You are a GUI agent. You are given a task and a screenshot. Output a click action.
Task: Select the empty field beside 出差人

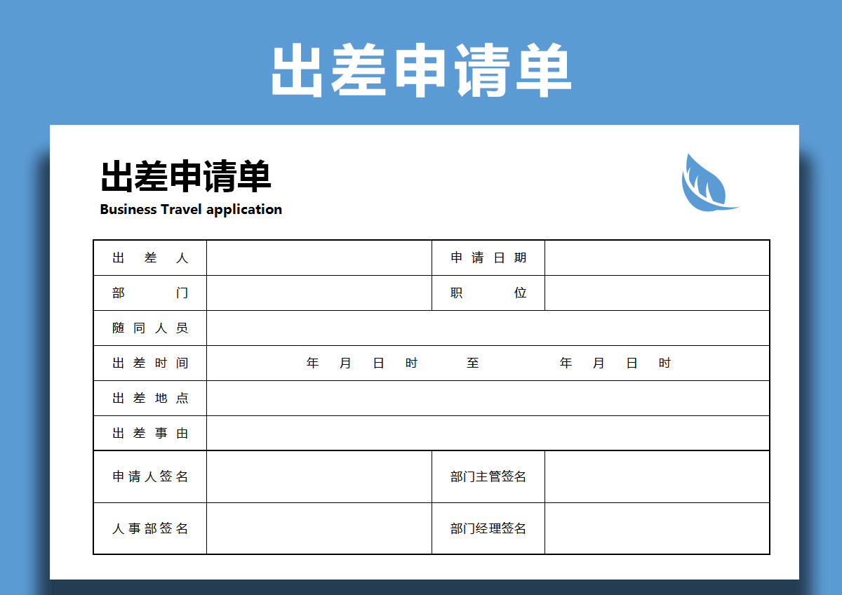[319, 258]
